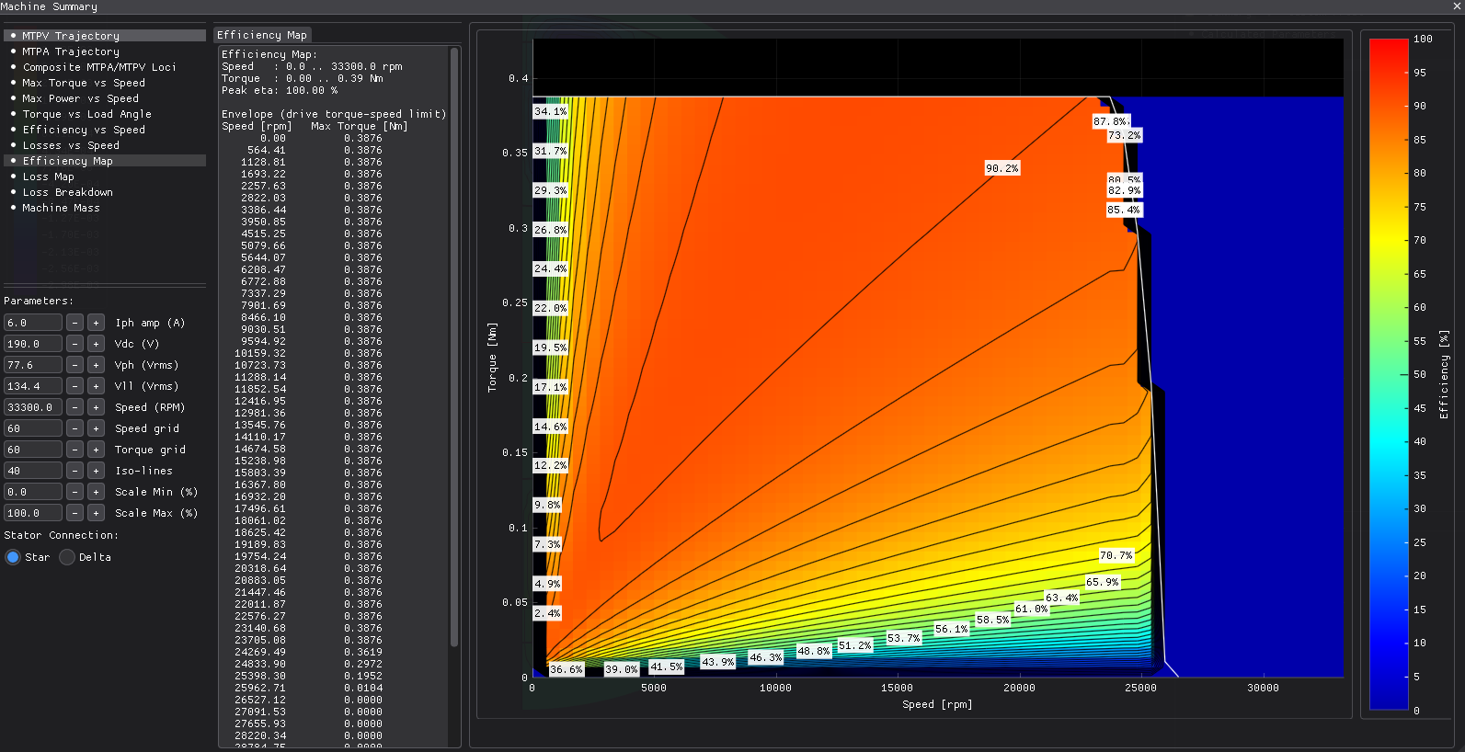Image resolution: width=1465 pixels, height=752 pixels.
Task: Increase Iph amp value with plus
Action: [x=96, y=323]
